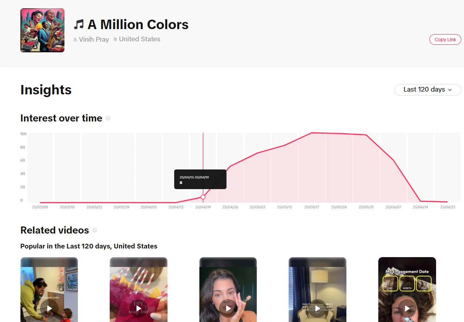Click the highlighted data point on the chart

pyautogui.click(x=203, y=197)
